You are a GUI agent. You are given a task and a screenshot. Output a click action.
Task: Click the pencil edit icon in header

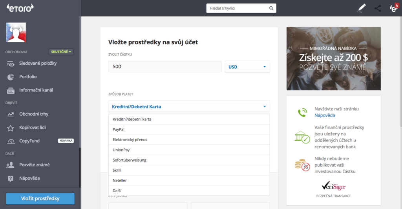tap(362, 8)
